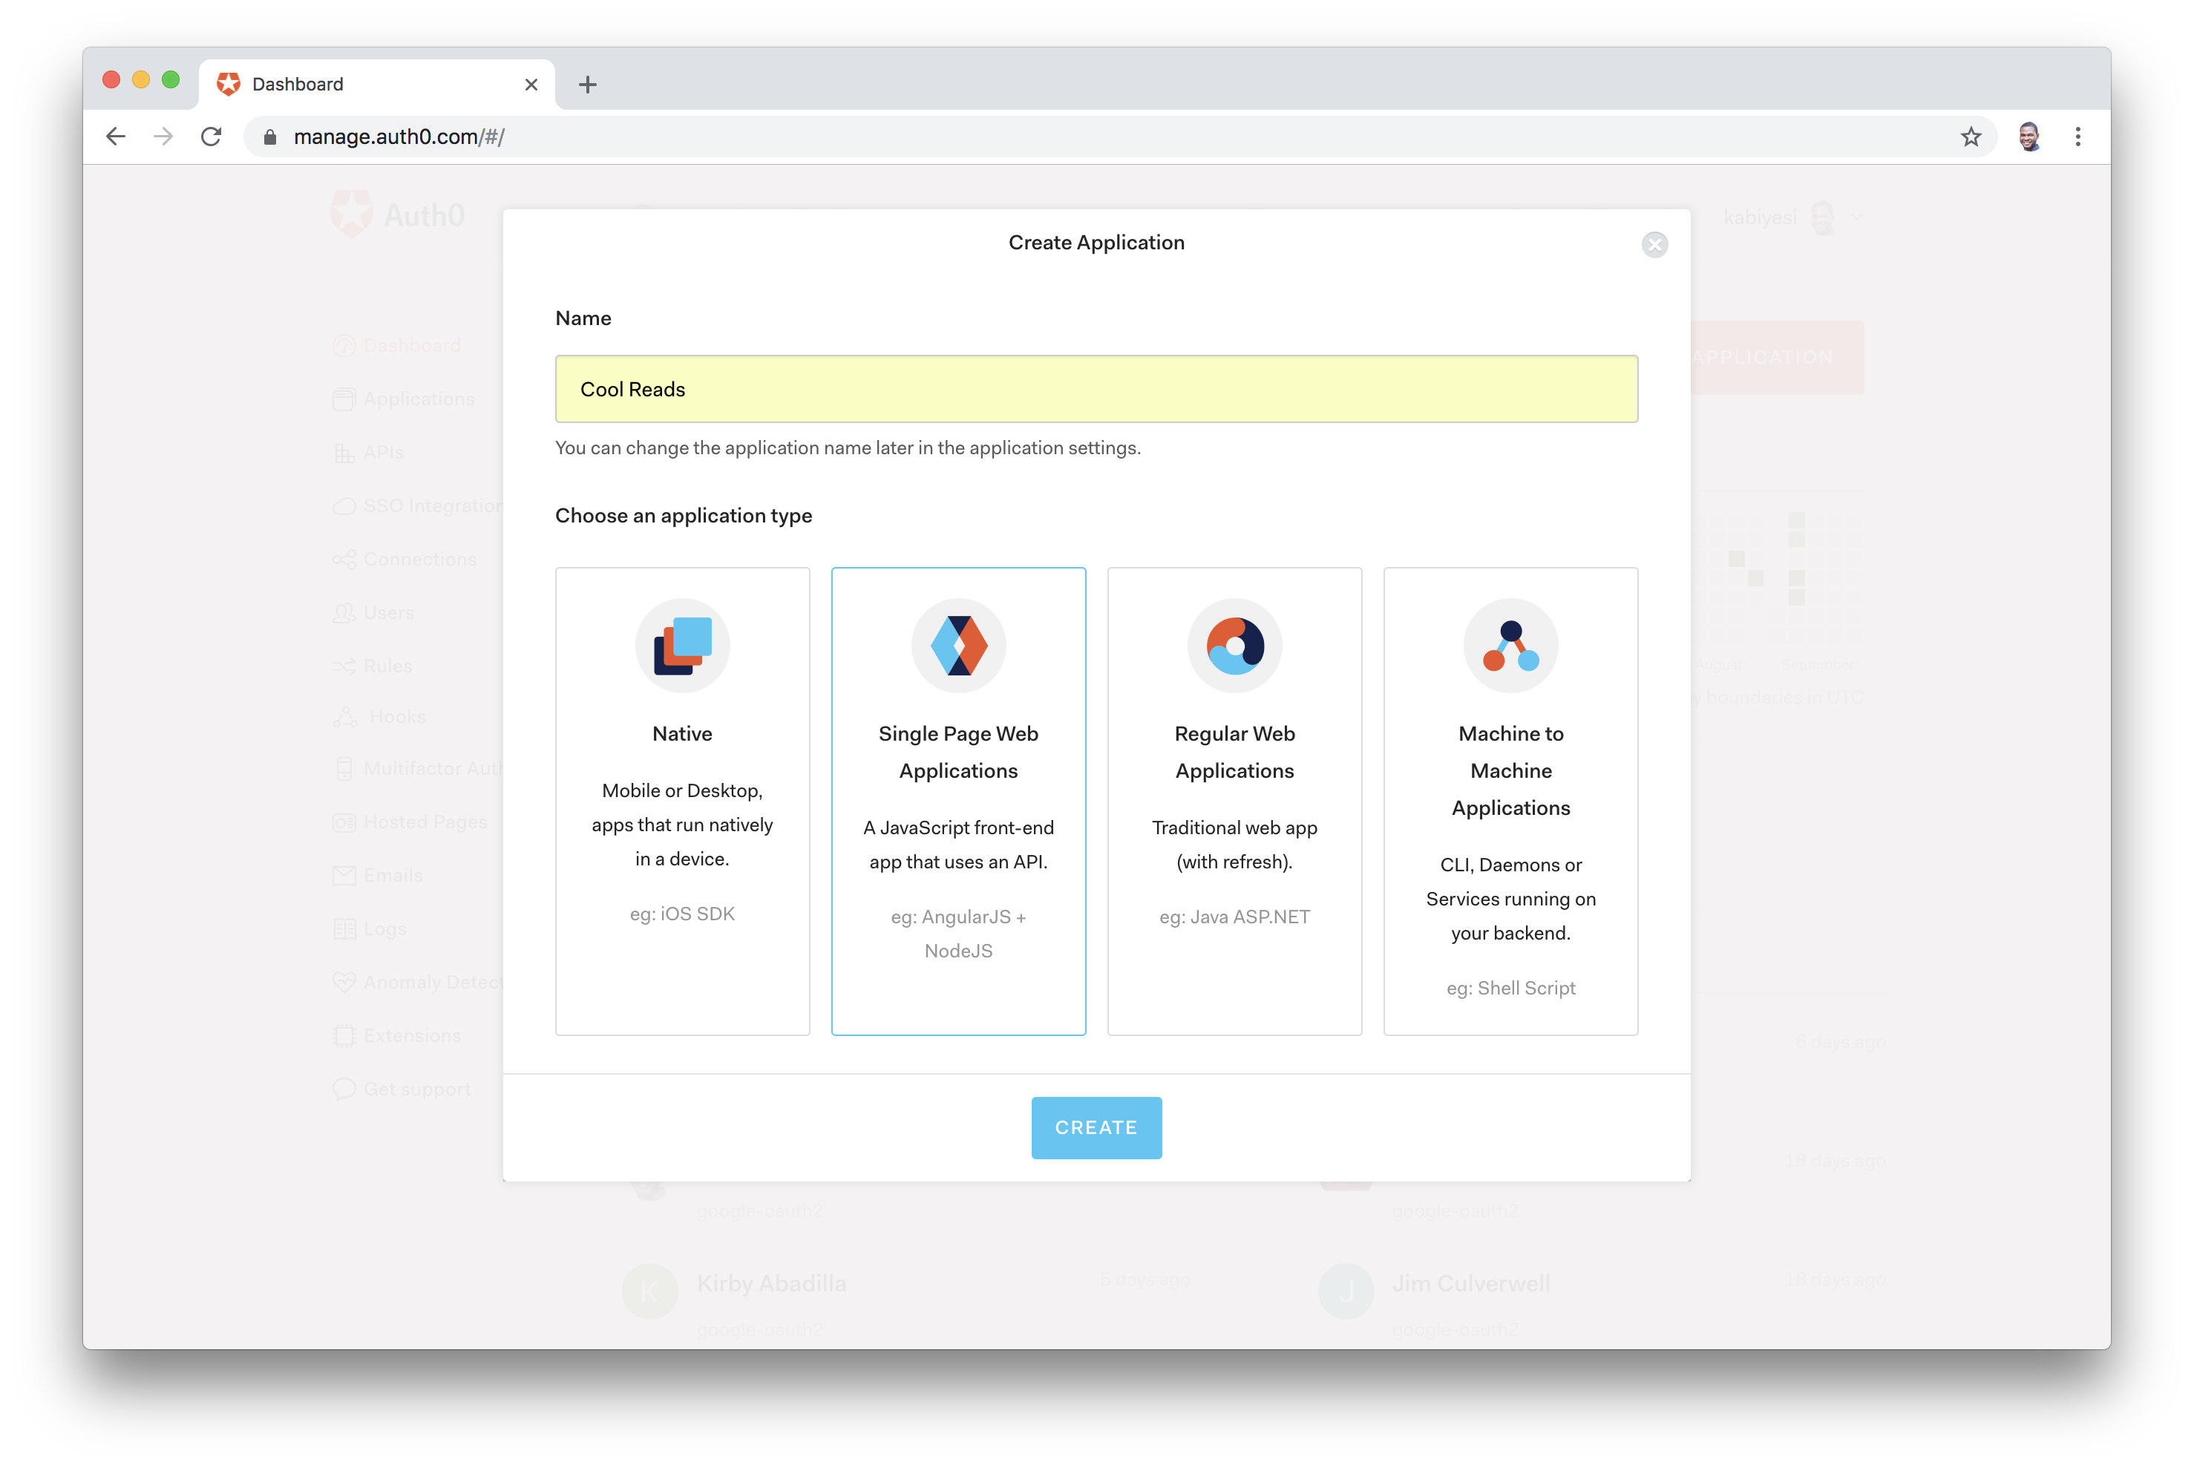The height and width of the screenshot is (1468, 2194).
Task: Click the Cool Reads application name input field
Action: point(1096,388)
